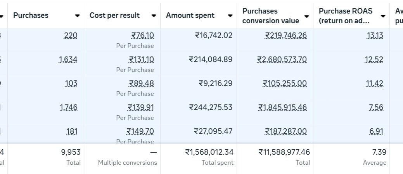Click the ₹1,568,012.34 total spent cell
The height and width of the screenshot is (174, 403).
click(209, 152)
